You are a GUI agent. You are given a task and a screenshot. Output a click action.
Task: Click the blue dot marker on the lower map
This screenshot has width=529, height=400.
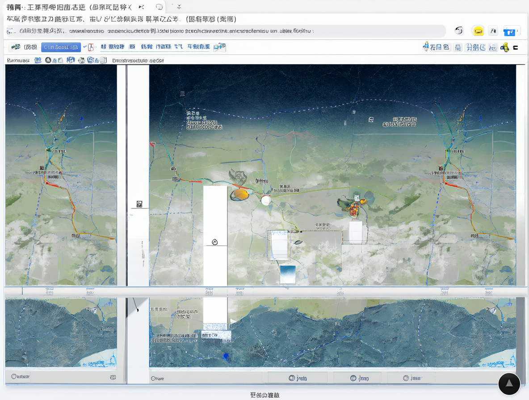(x=226, y=356)
